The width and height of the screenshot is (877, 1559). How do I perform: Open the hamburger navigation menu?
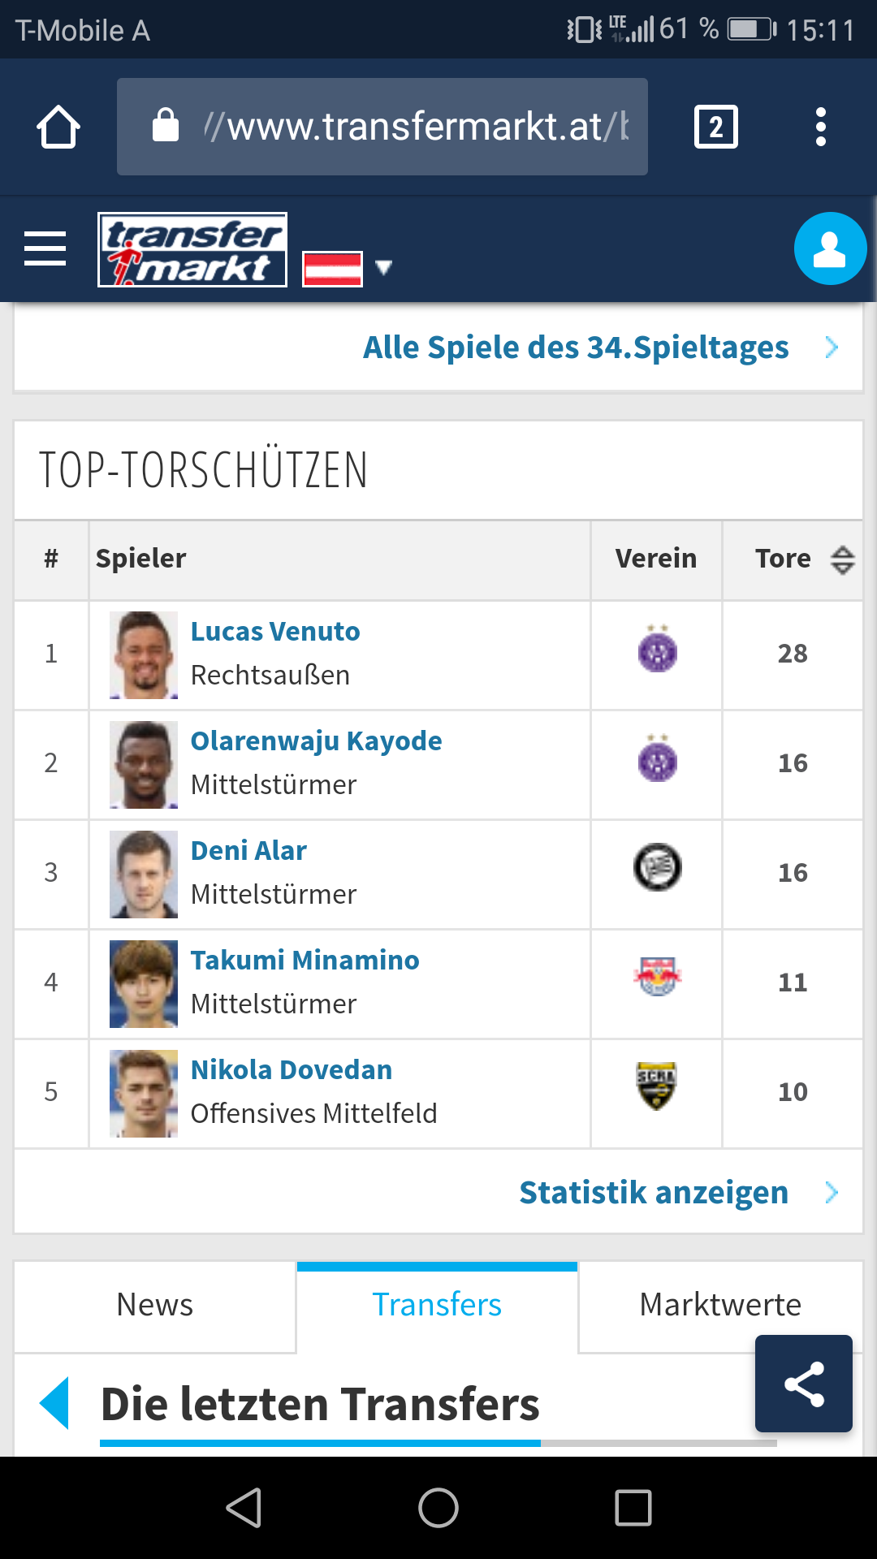click(x=45, y=248)
